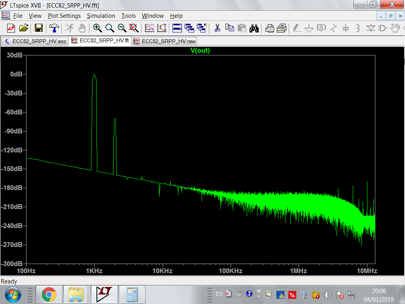405x304 pixels.
Task: Open the Action Center flag tray icon
Action: pos(340,294)
